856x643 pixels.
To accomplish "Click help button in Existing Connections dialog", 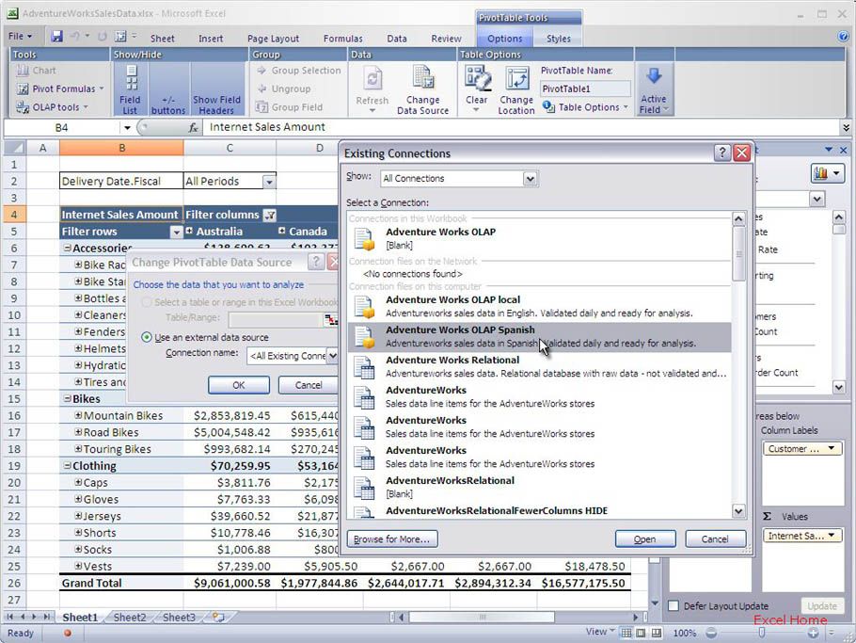I will click(x=721, y=153).
